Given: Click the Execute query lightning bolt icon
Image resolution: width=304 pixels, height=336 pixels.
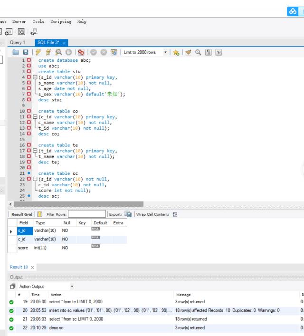Looking at the screenshot, I should click(38, 52).
